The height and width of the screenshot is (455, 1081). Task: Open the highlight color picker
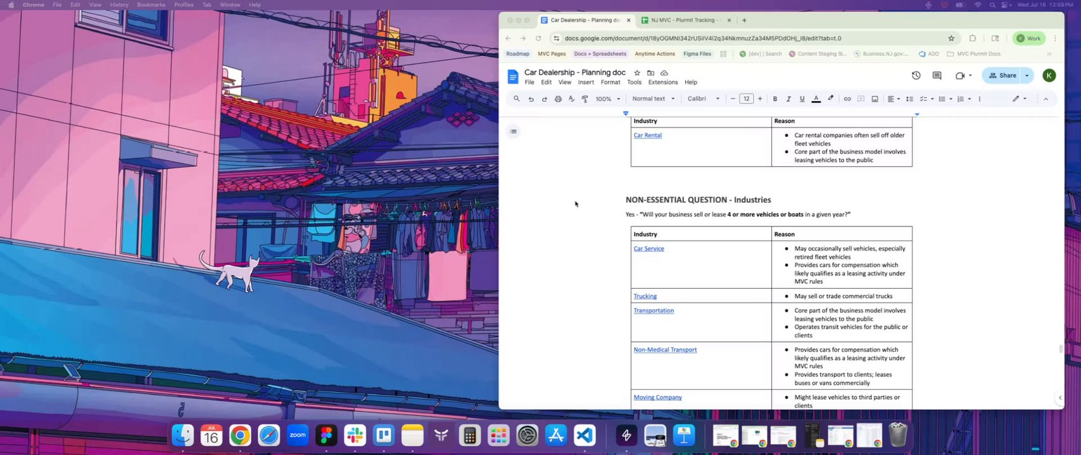point(830,99)
